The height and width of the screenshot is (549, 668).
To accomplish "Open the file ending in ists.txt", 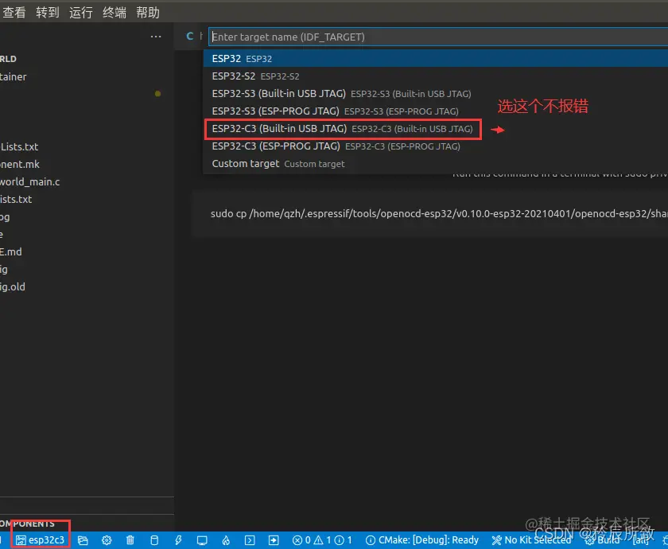I will tap(16, 199).
